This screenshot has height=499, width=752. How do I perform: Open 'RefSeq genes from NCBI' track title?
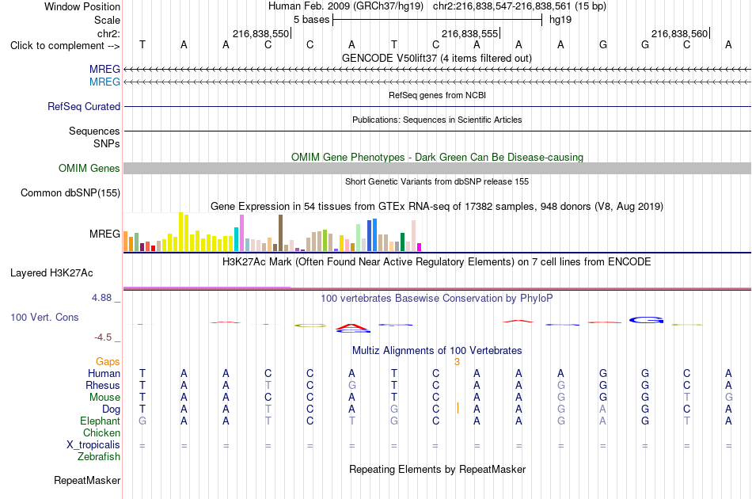point(437,96)
